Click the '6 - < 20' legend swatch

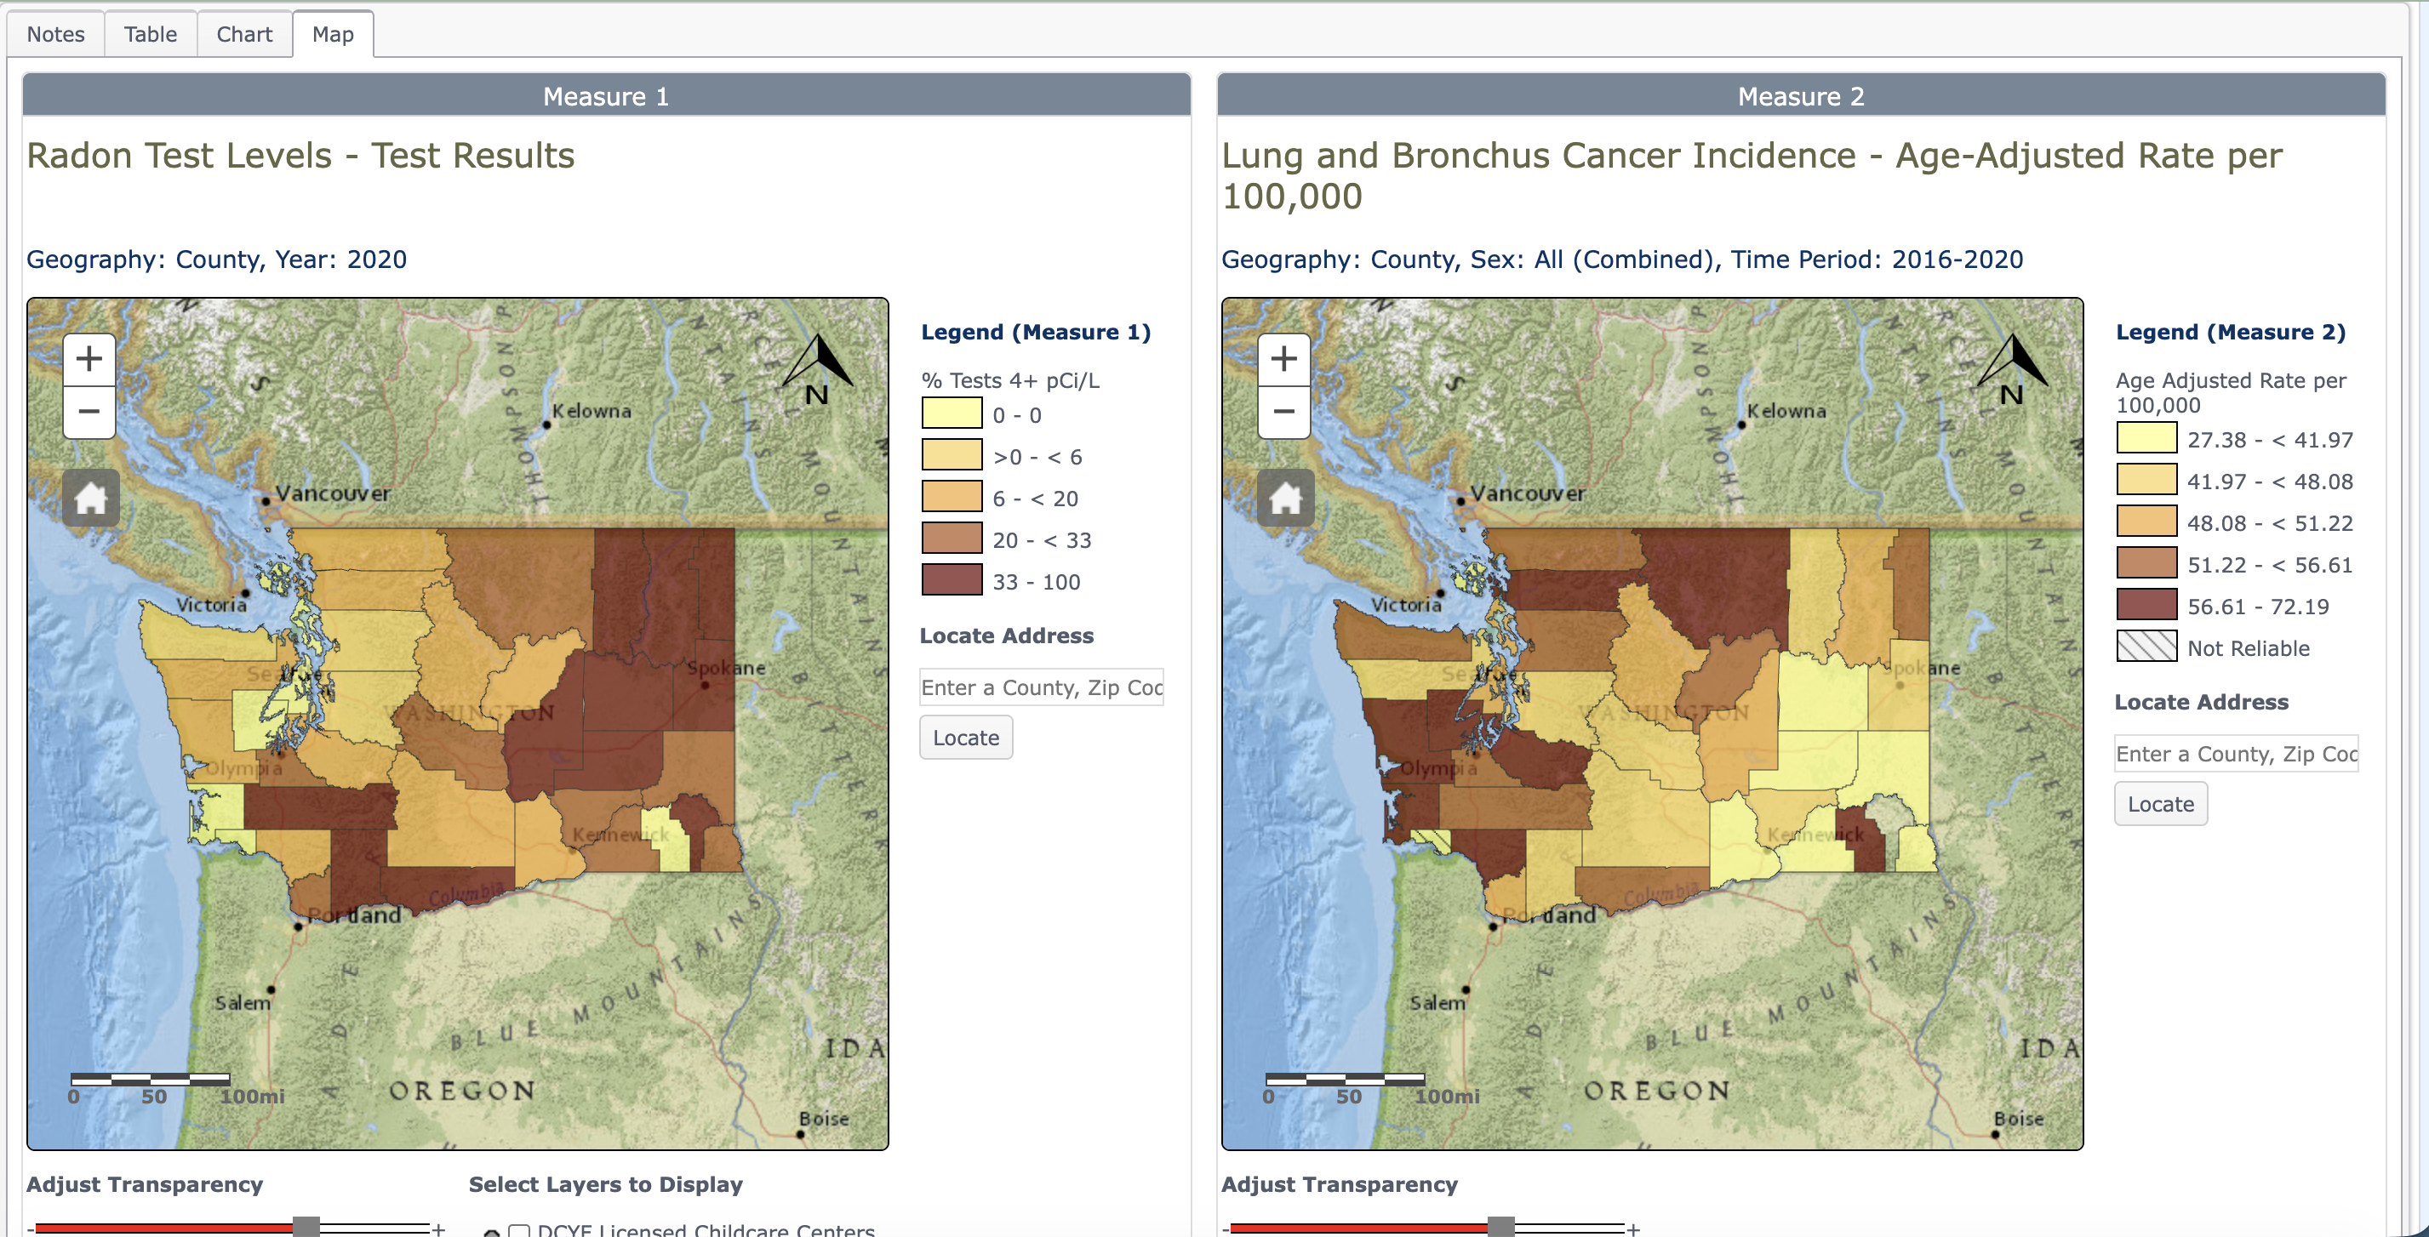pyautogui.click(x=952, y=497)
